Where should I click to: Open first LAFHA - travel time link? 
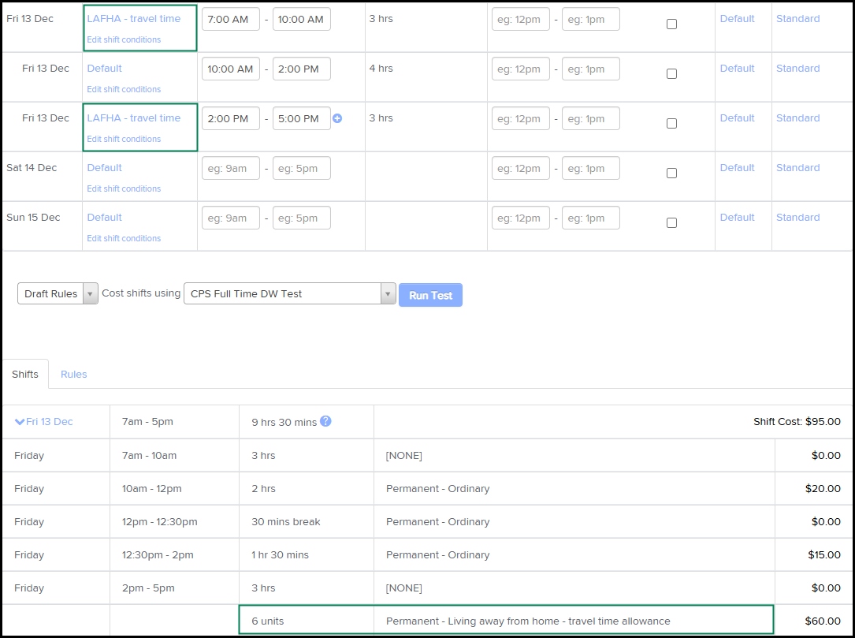pyautogui.click(x=133, y=19)
